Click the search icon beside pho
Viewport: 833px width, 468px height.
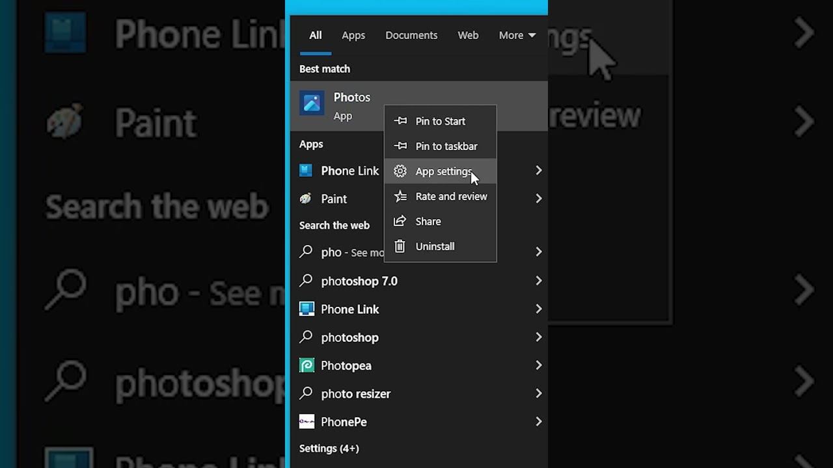(306, 252)
